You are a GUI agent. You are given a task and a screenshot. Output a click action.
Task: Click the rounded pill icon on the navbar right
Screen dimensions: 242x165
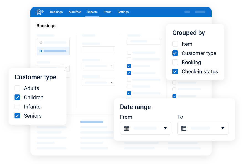pyautogui.click(x=187, y=12)
